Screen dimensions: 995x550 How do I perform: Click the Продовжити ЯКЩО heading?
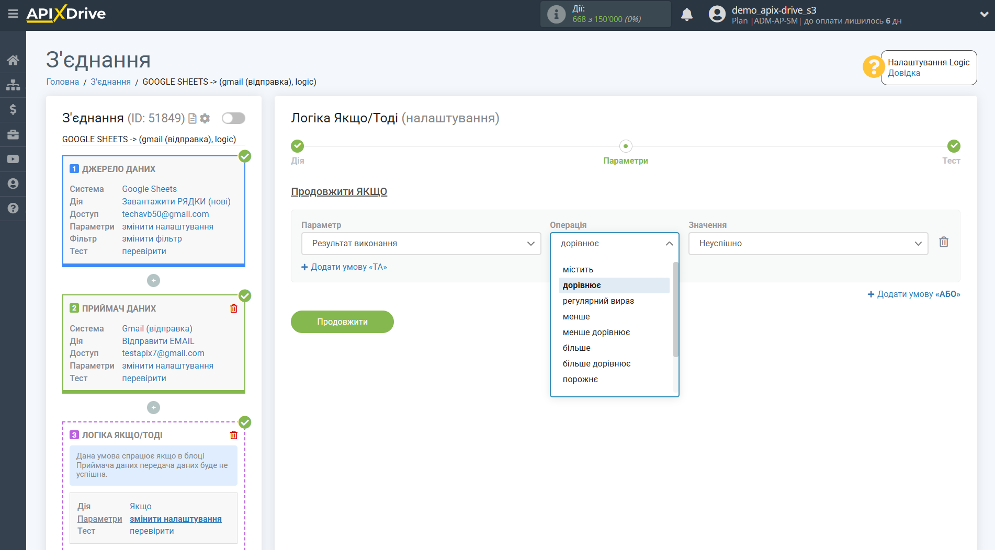pos(339,192)
